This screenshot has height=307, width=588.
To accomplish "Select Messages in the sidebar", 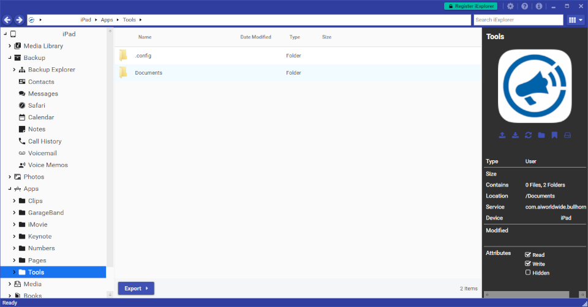I will click(43, 94).
